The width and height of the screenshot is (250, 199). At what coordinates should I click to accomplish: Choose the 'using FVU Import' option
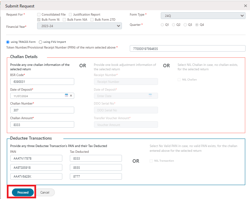coord(41,42)
